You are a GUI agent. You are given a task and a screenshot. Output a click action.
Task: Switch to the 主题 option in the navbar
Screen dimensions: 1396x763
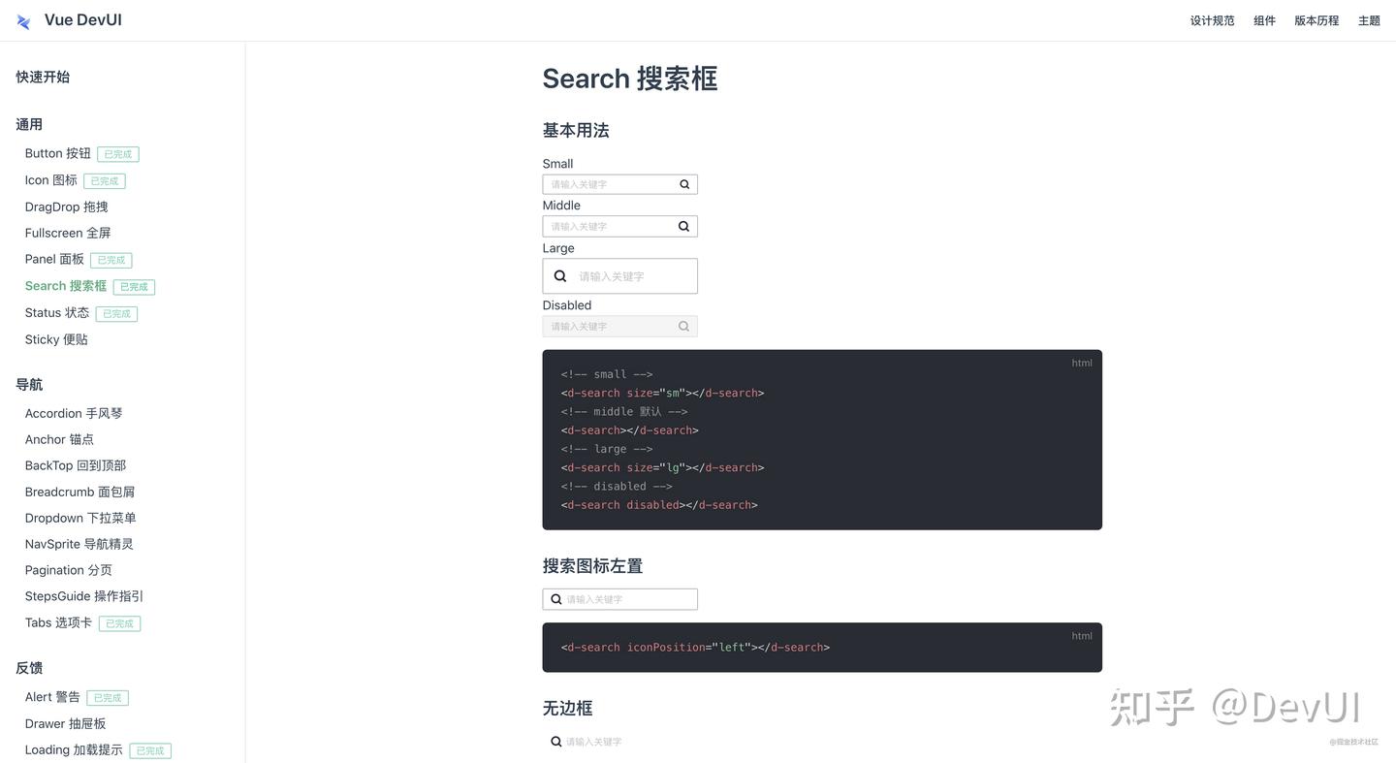pyautogui.click(x=1367, y=17)
